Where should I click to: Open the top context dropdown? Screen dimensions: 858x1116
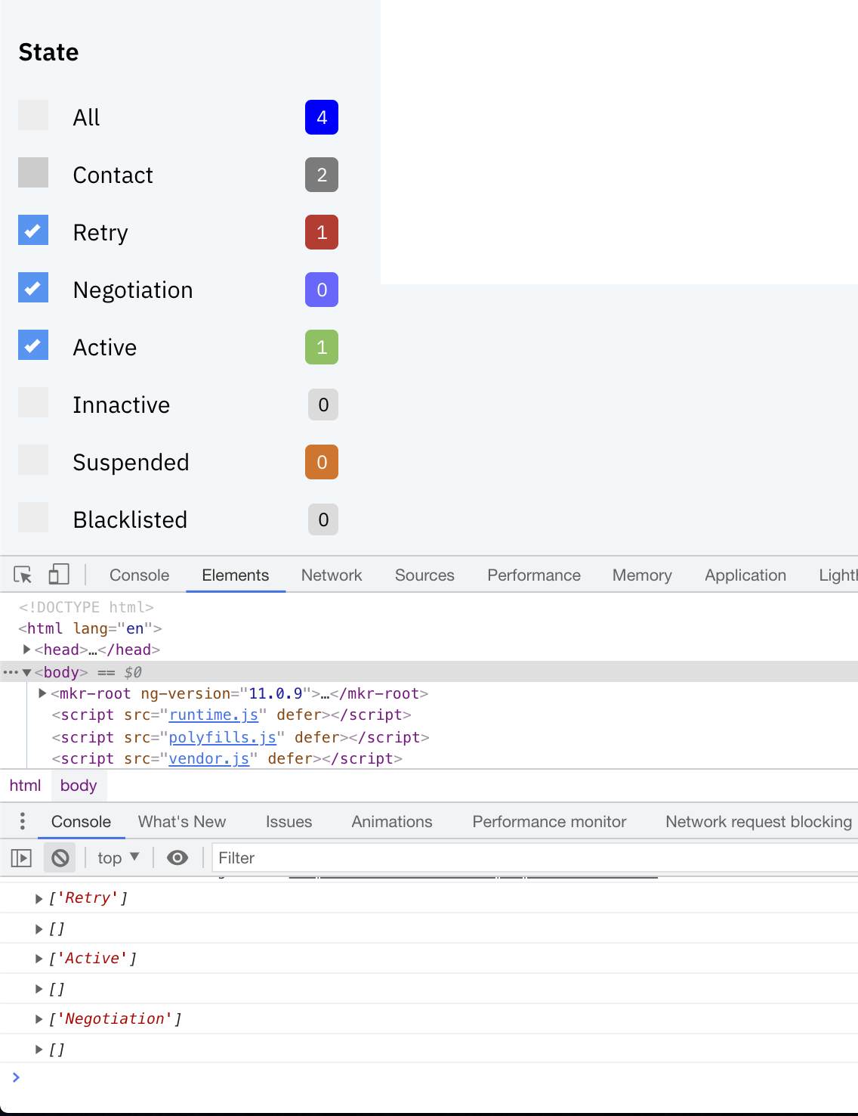click(x=119, y=857)
